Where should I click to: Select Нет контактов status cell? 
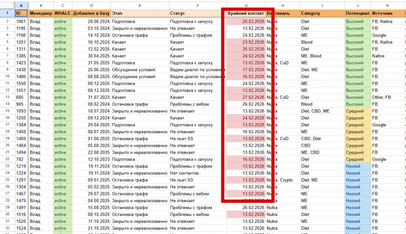click(x=198, y=173)
